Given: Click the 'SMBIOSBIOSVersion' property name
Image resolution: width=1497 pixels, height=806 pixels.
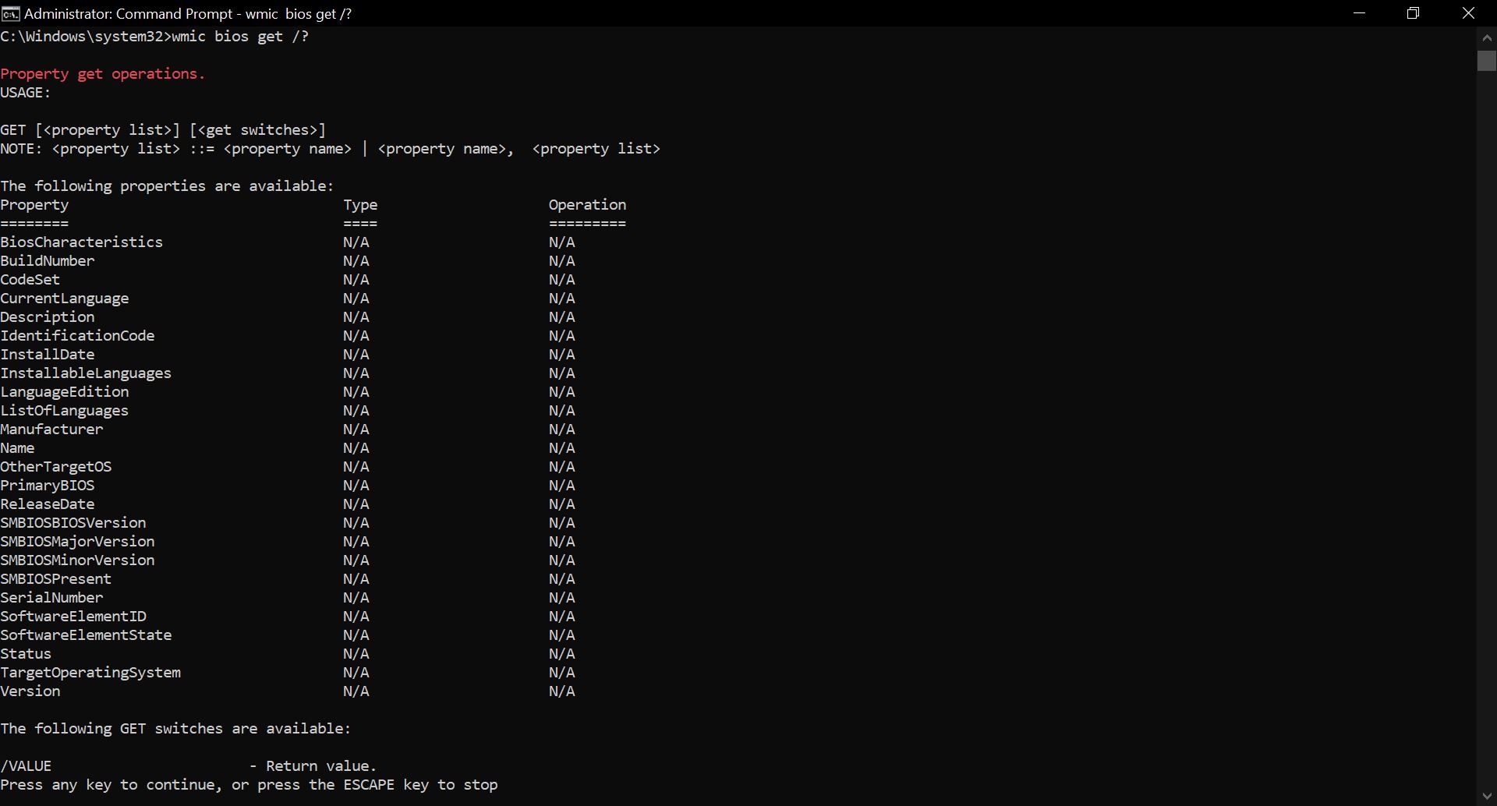Looking at the screenshot, I should pos(73,523).
